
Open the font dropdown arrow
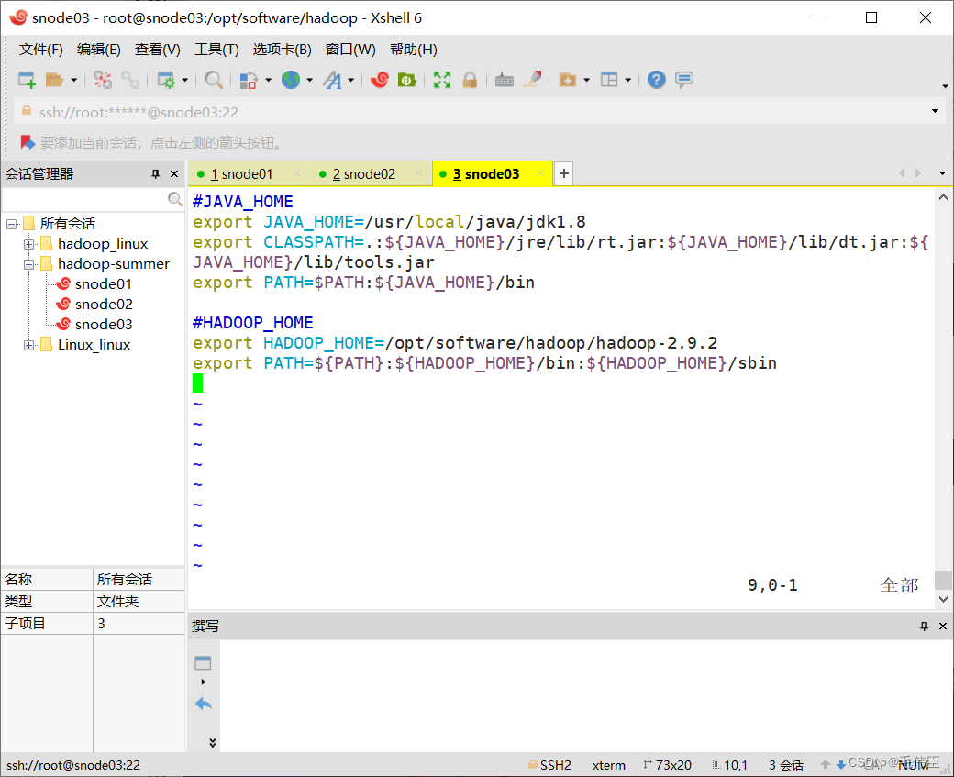coord(351,80)
